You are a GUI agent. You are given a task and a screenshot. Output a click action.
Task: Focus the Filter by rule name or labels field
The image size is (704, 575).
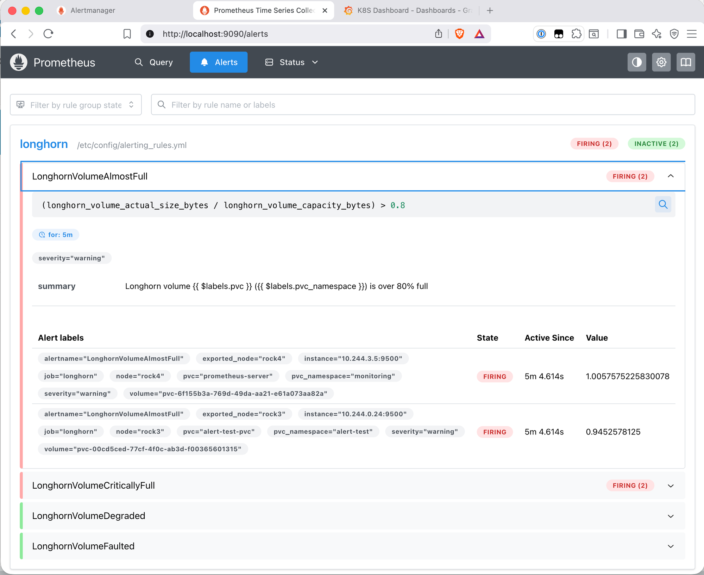tap(423, 105)
